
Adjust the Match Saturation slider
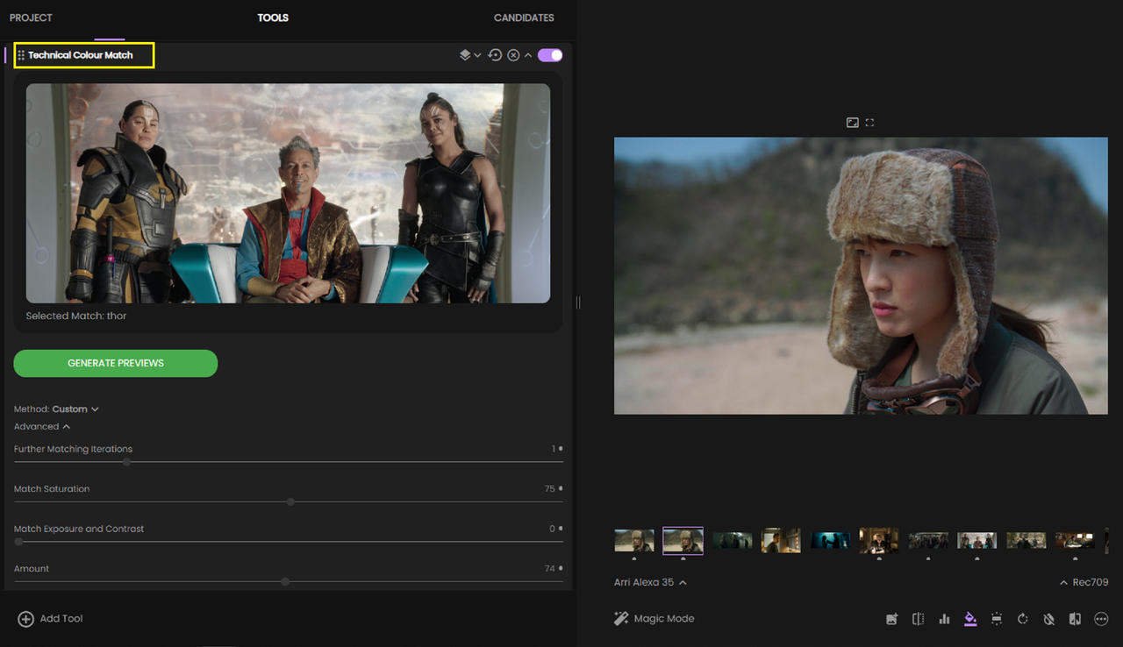click(x=290, y=502)
